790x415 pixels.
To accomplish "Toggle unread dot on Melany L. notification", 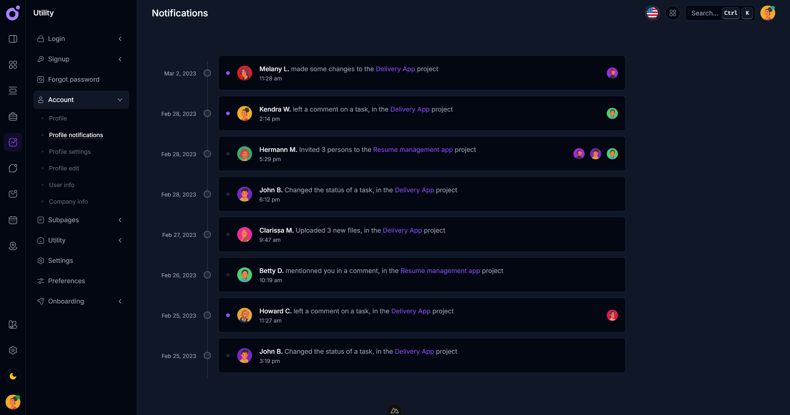I will point(228,73).
